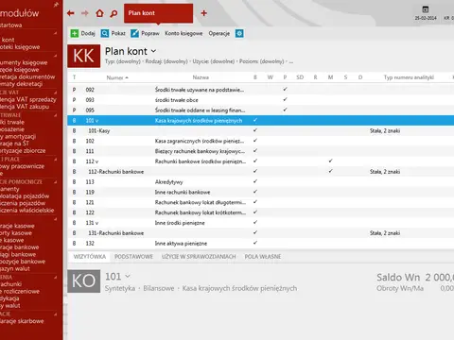Expand the 101 account row chevron

pos(96,121)
